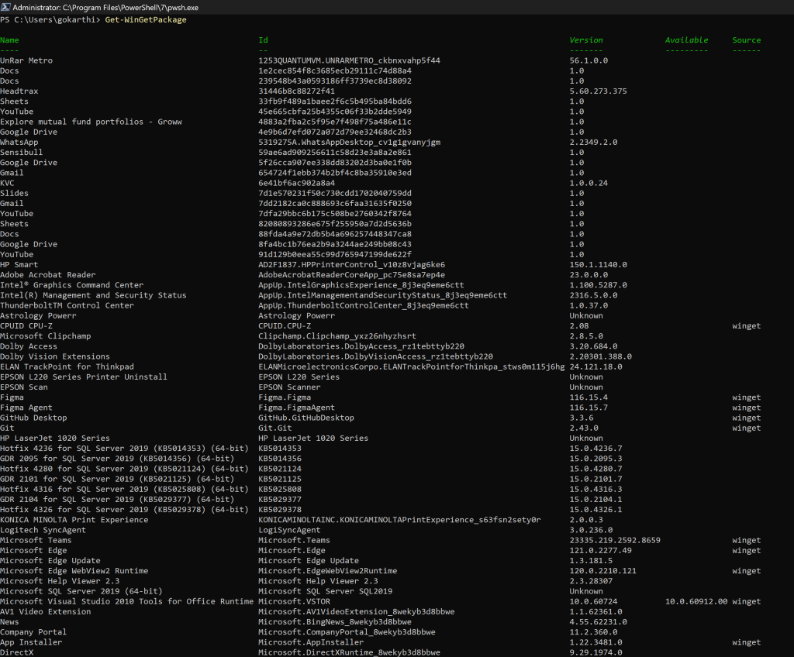Click the Id 'CPUID.CPU-Z'
The image size is (794, 657).
coord(285,326)
